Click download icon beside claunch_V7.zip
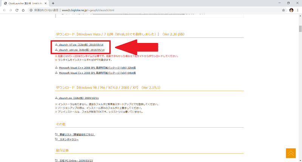Image resolution: width=302 pixels, height=162 pixels. (x=56, y=45)
